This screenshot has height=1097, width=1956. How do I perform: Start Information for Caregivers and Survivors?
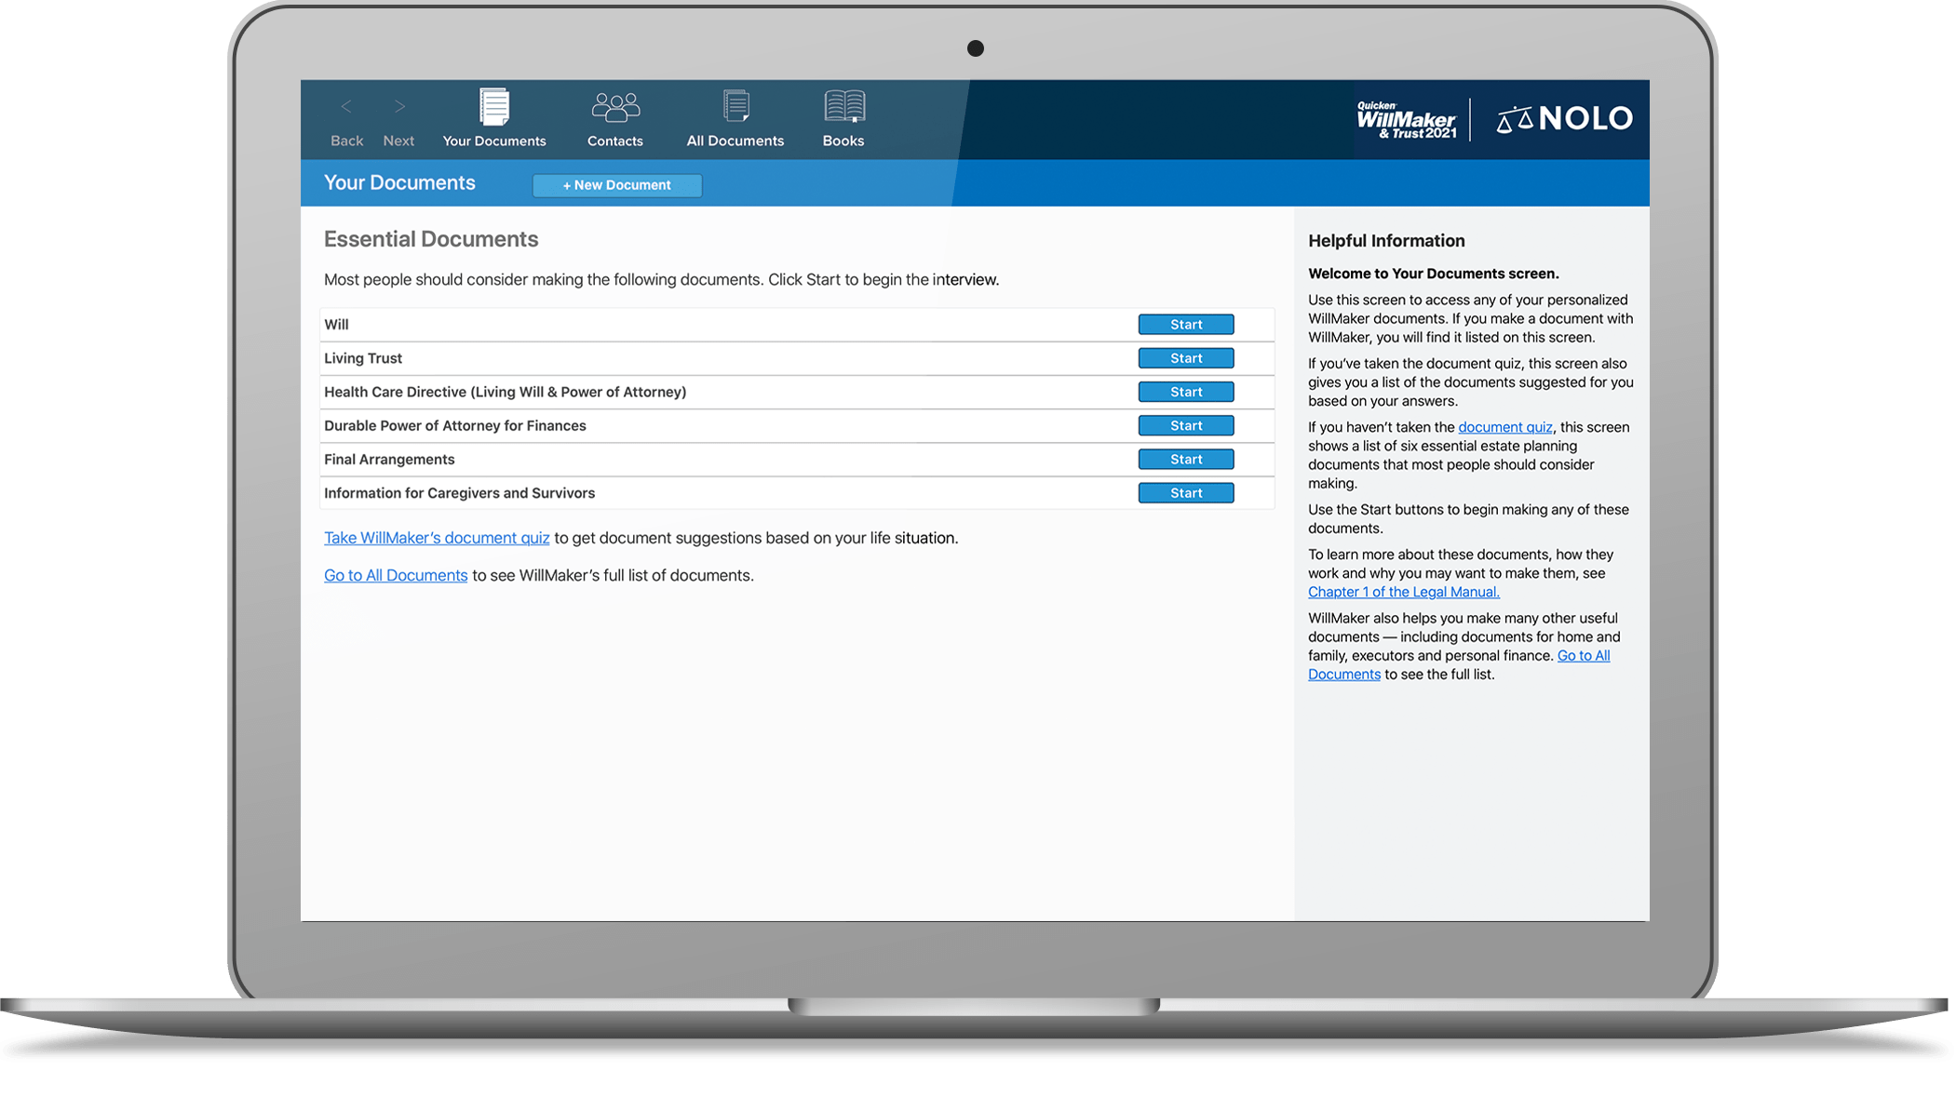pyautogui.click(x=1185, y=493)
